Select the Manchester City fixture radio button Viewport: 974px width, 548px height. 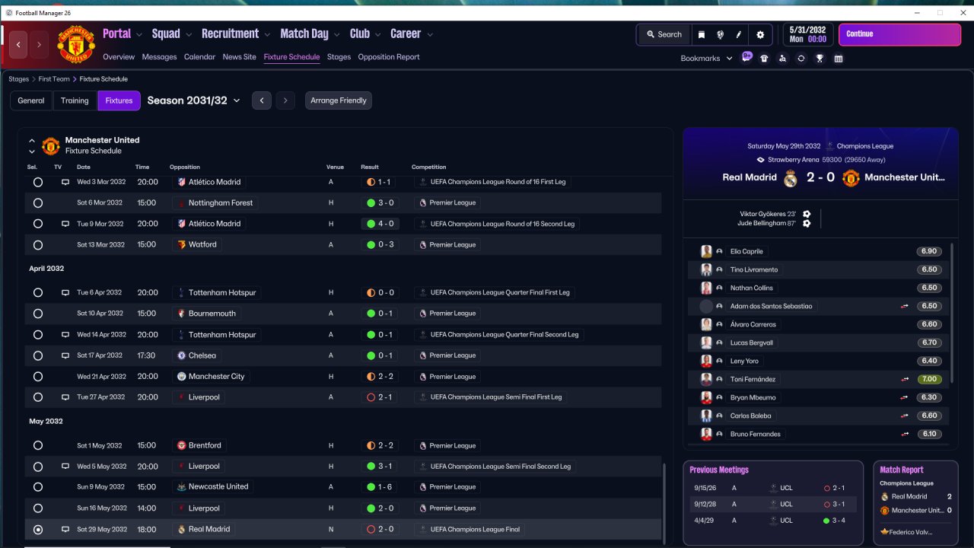click(x=38, y=377)
